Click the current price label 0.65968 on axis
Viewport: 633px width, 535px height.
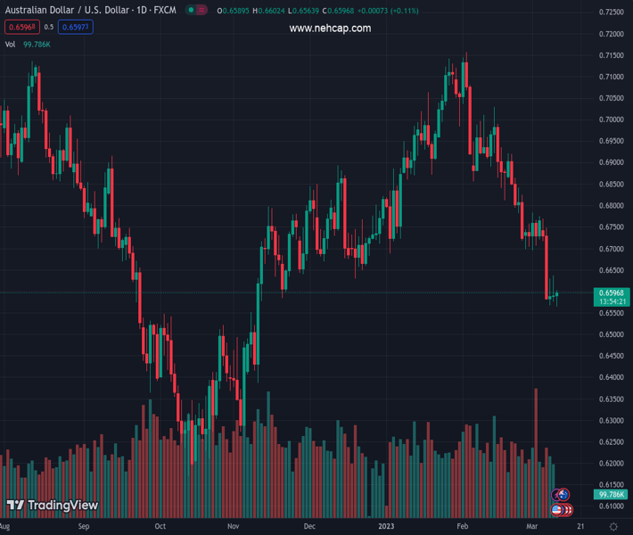pyautogui.click(x=613, y=293)
